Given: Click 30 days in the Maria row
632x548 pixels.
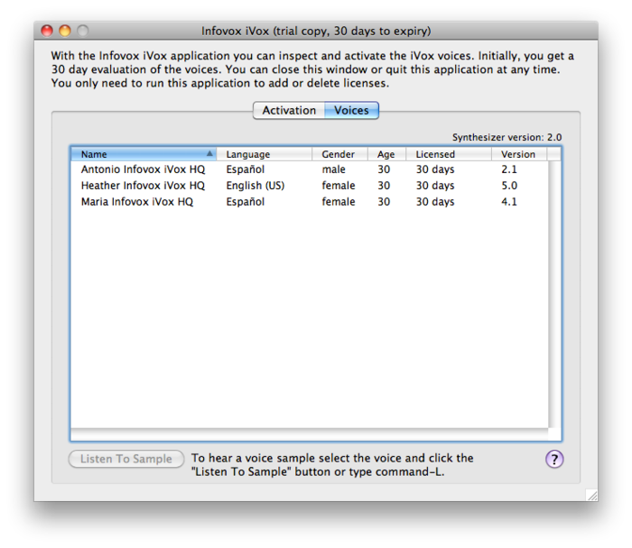Looking at the screenshot, I should click(x=435, y=202).
